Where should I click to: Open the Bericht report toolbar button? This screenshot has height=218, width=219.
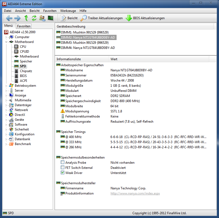pos(69,18)
